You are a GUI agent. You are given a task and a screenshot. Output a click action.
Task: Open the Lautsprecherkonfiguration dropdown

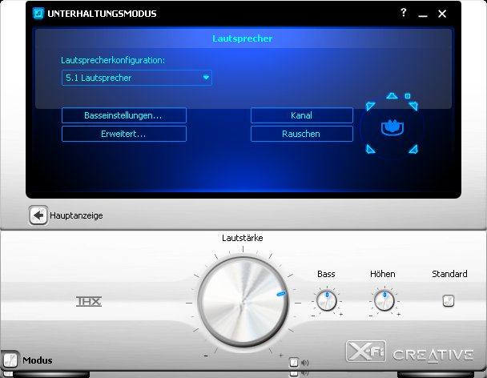[137, 78]
